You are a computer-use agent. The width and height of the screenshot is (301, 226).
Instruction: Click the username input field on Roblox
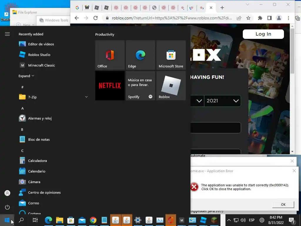click(215, 128)
